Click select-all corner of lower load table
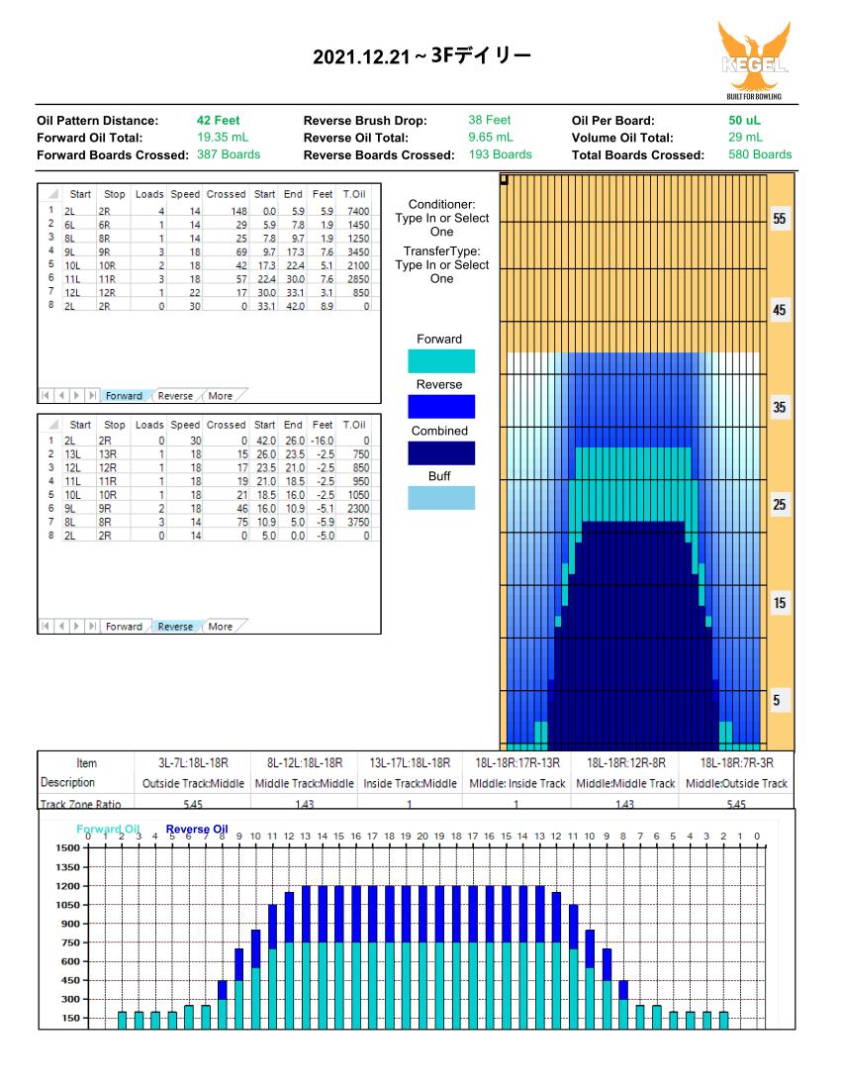Image resolution: width=842 pixels, height=1090 pixels. tap(52, 425)
